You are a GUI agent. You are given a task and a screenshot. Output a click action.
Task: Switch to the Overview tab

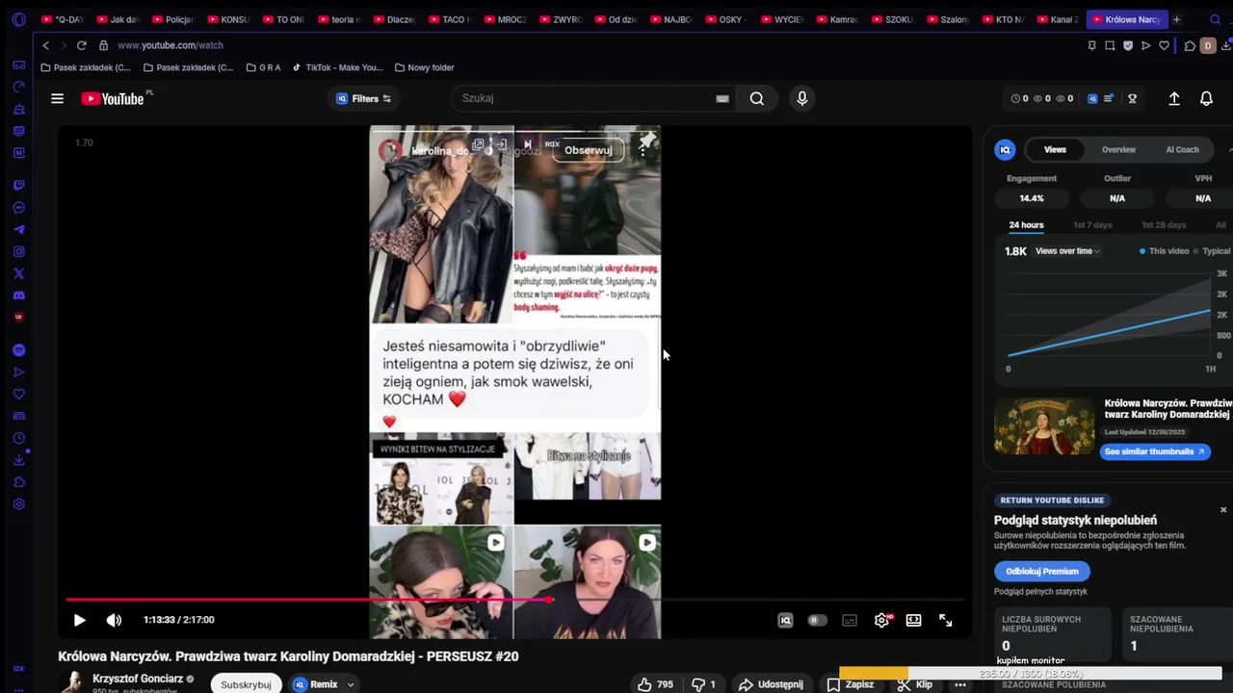tap(1118, 149)
